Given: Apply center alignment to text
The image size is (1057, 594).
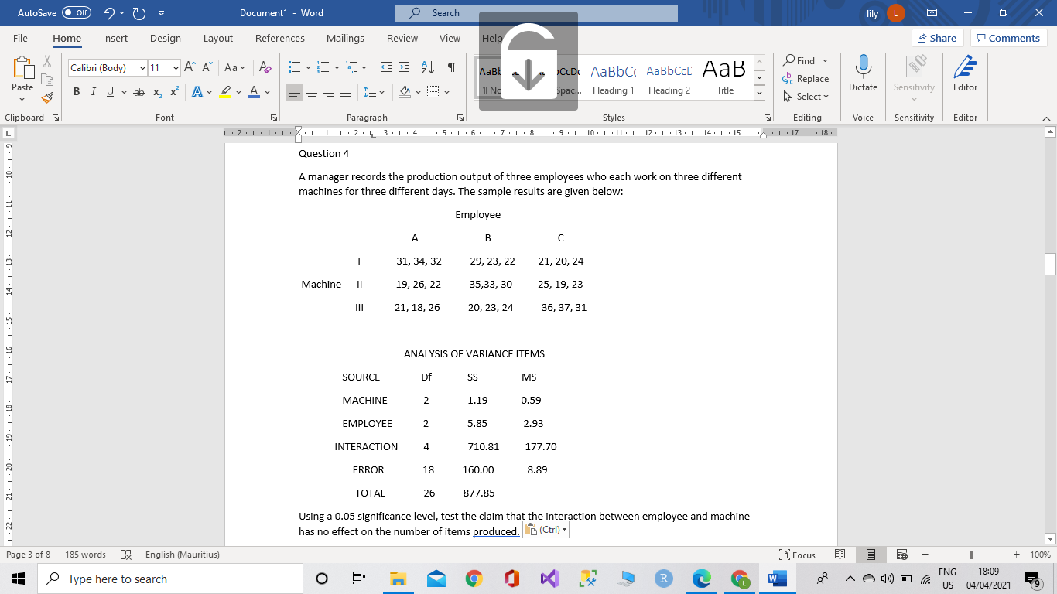Looking at the screenshot, I should [312, 91].
